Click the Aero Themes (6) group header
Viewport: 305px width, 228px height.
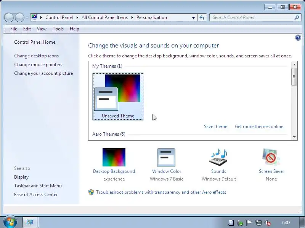tap(109, 134)
